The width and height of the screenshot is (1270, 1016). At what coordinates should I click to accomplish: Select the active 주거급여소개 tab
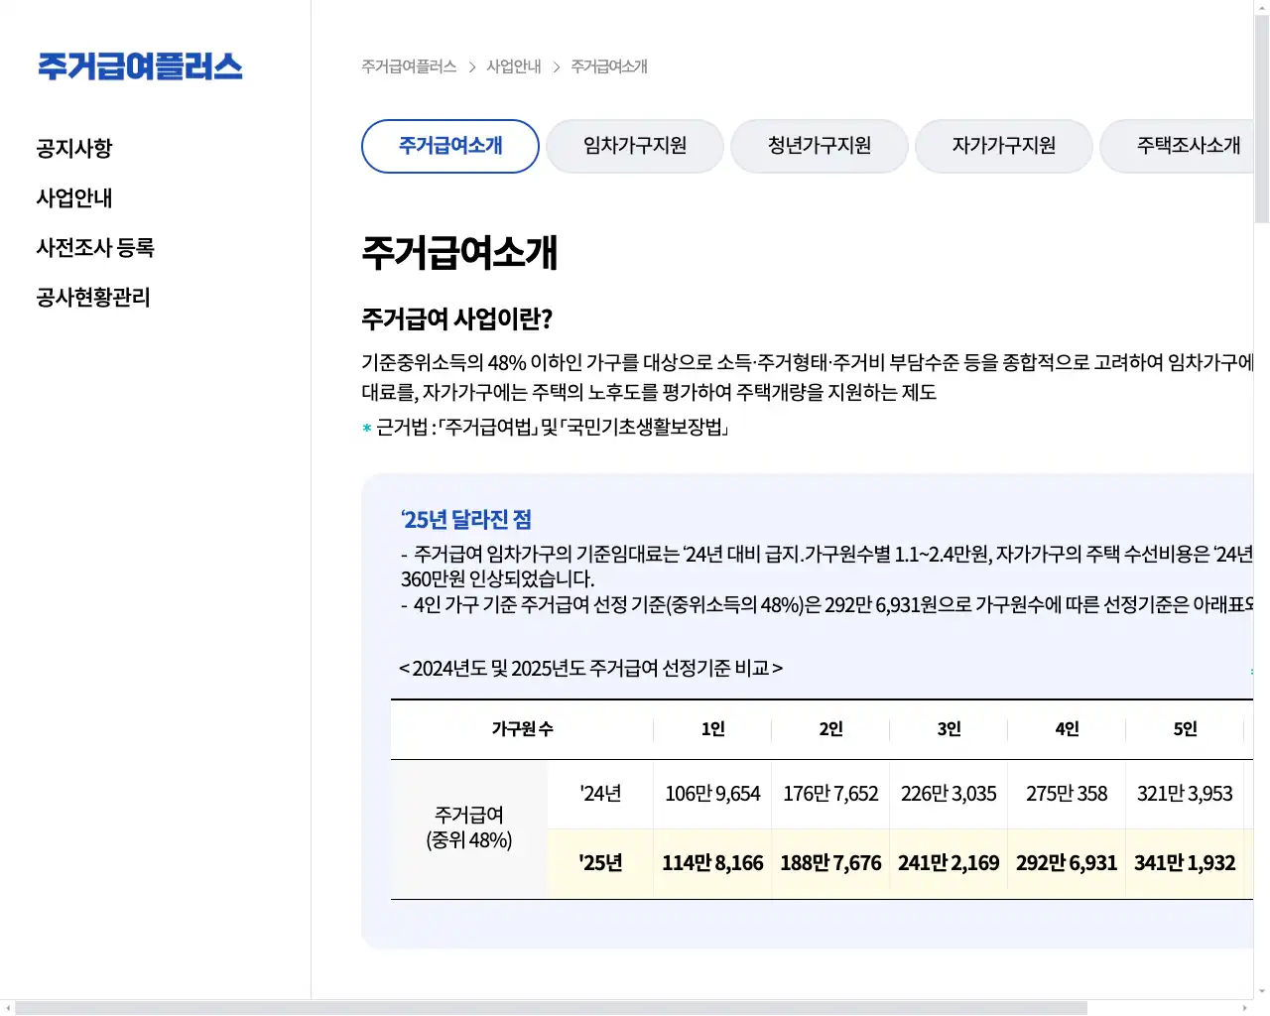[x=449, y=146]
